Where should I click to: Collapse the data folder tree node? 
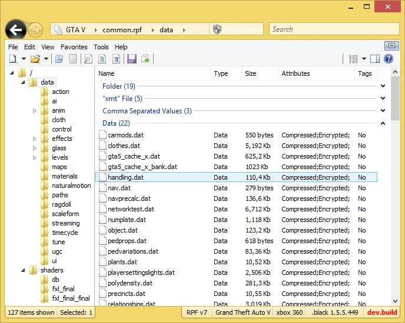(x=23, y=82)
